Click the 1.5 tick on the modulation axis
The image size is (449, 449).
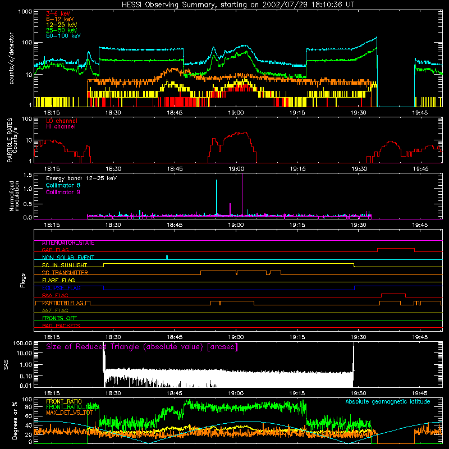[x=28, y=175]
